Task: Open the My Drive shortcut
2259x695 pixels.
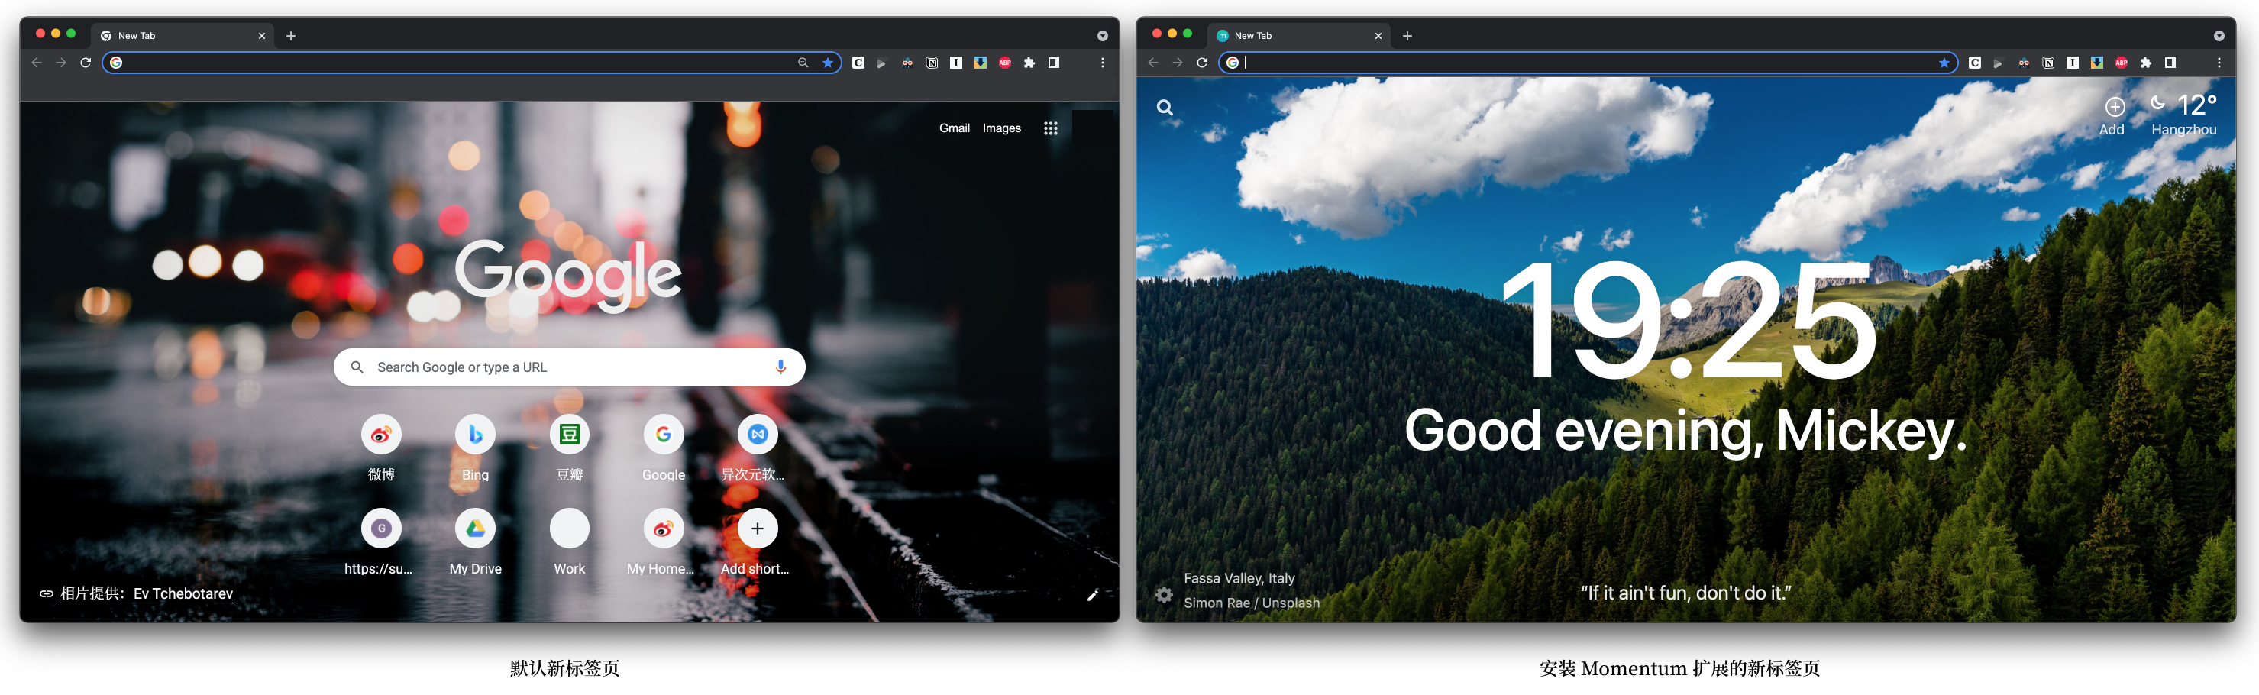Action: [x=475, y=541]
